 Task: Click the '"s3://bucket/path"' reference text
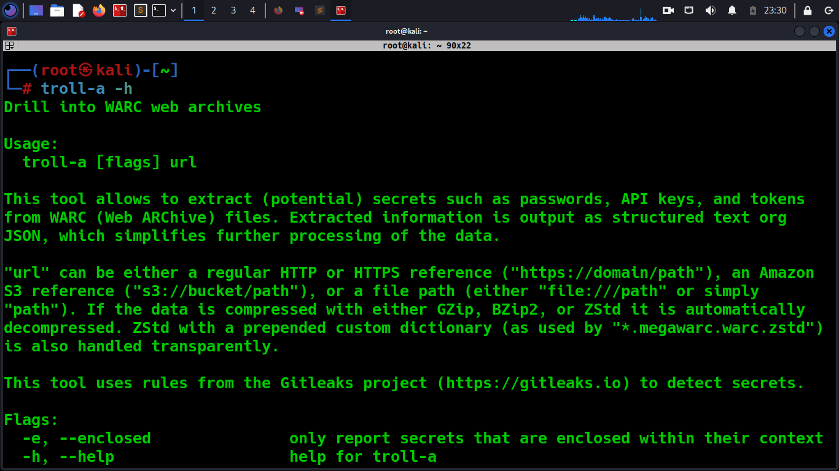coord(216,291)
